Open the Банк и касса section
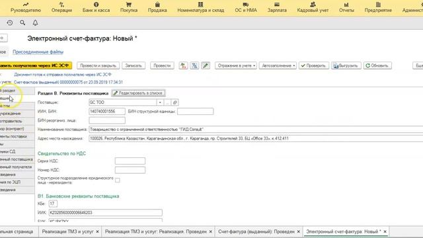Image resolution: width=423 pixels, height=238 pixels. click(96, 7)
